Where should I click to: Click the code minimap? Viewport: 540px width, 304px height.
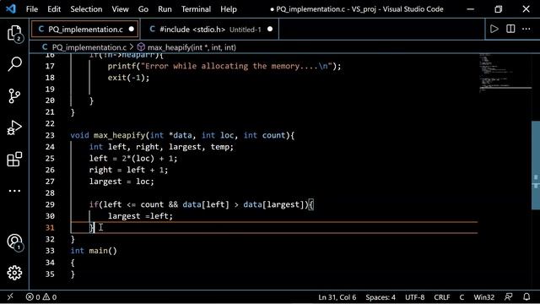point(505,73)
